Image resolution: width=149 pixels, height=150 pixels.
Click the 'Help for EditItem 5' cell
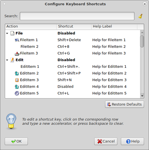coord(109,94)
